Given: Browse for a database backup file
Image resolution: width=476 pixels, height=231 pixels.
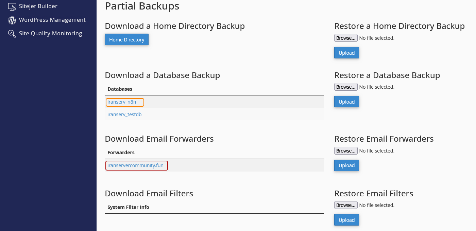Looking at the screenshot, I should pyautogui.click(x=346, y=87).
